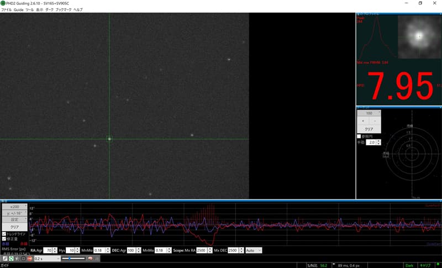Viewport: 442px width, 268px height.
Task: Click the connect equipment icon
Action: point(4,258)
